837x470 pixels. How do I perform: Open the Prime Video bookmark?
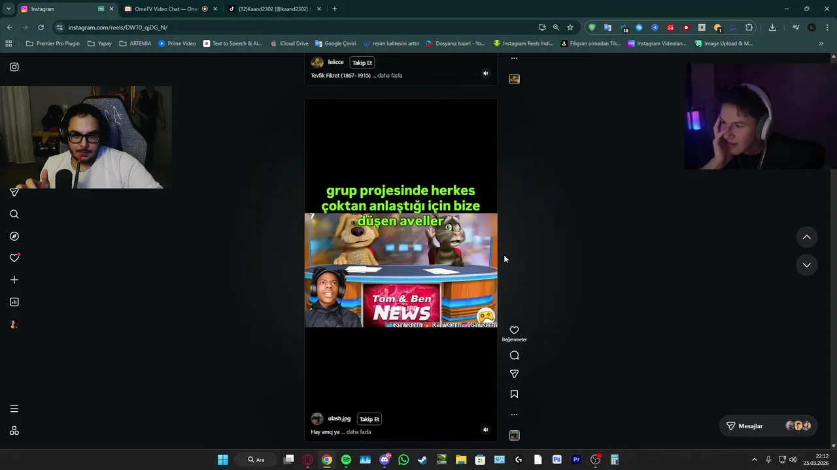click(177, 44)
